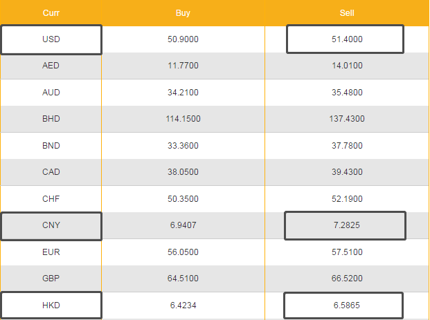Click BHD sell rate 137.4300

[347, 119]
